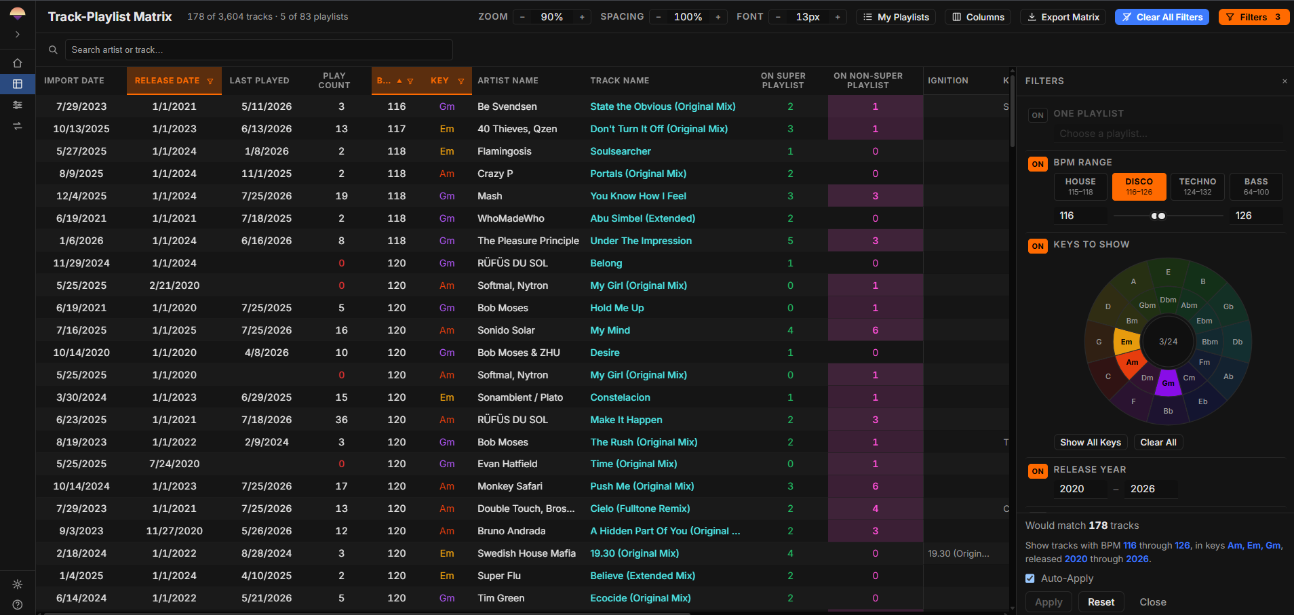1294x615 pixels.
Task: Toggle the Am key on the key wheel
Action: 1132,362
